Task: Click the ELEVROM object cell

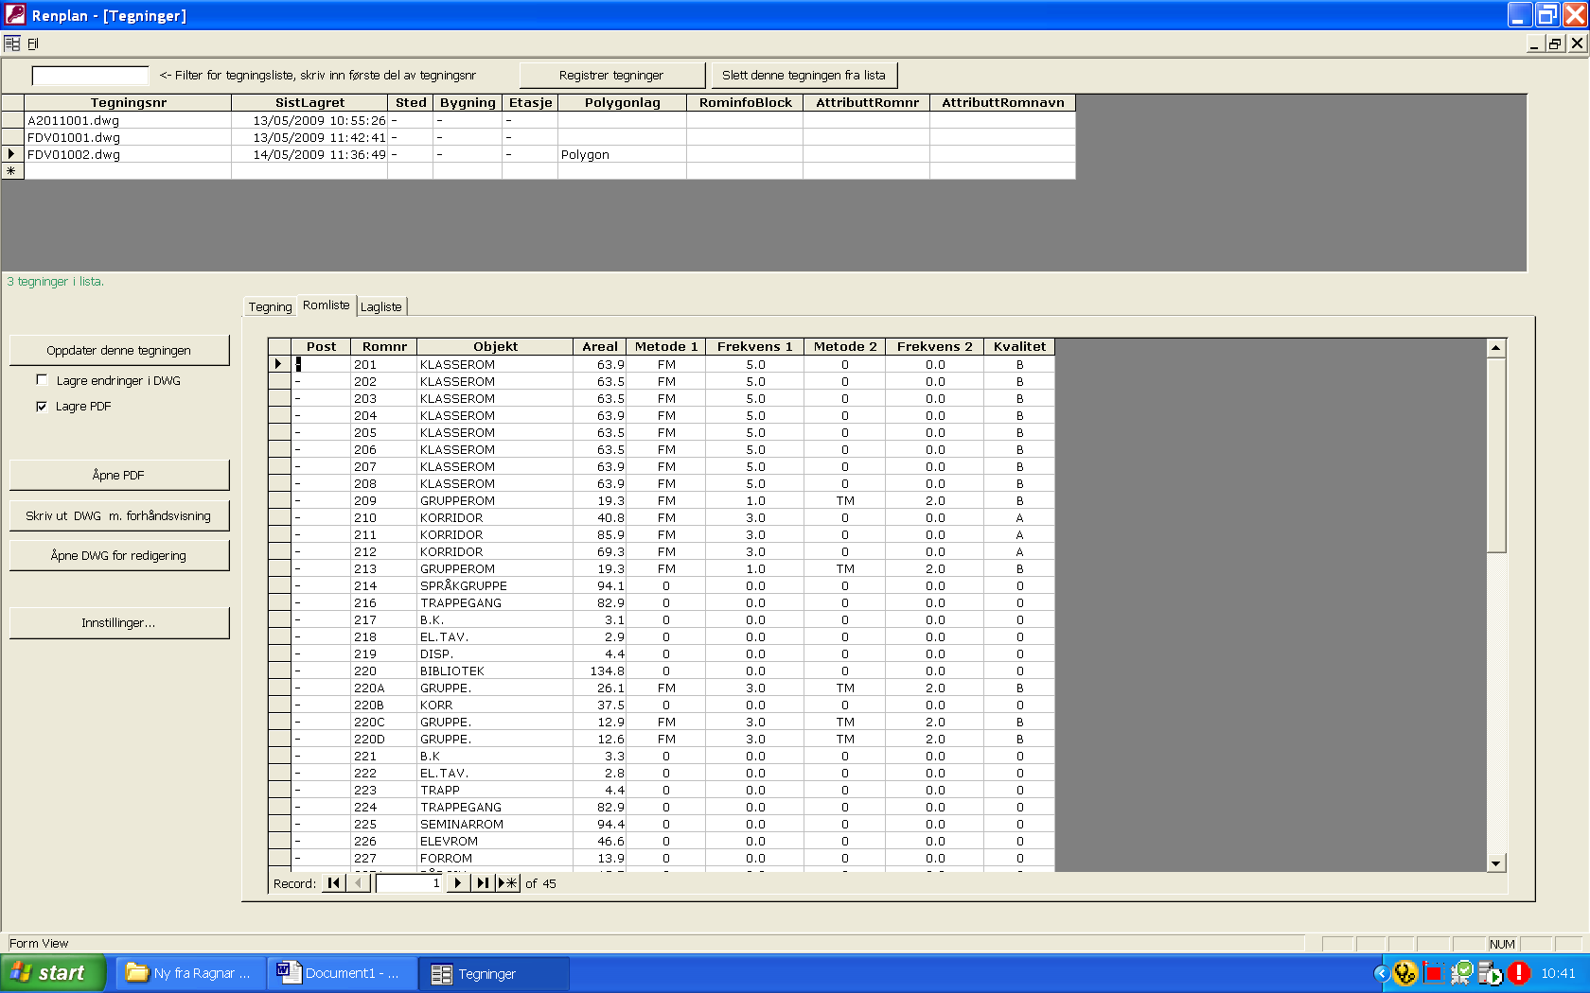Action: (x=495, y=841)
